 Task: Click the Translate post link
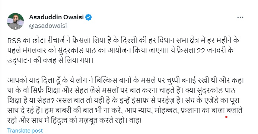(x=25, y=131)
